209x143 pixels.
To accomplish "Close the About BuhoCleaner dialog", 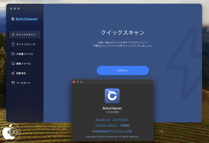I will pyautogui.click(x=74, y=82).
